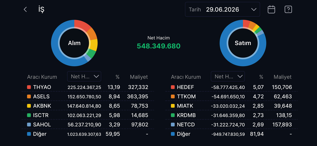Screen dimensions: 317x146
Task: Click the Diğer percentage 81,94
Action: click(x=257, y=134)
